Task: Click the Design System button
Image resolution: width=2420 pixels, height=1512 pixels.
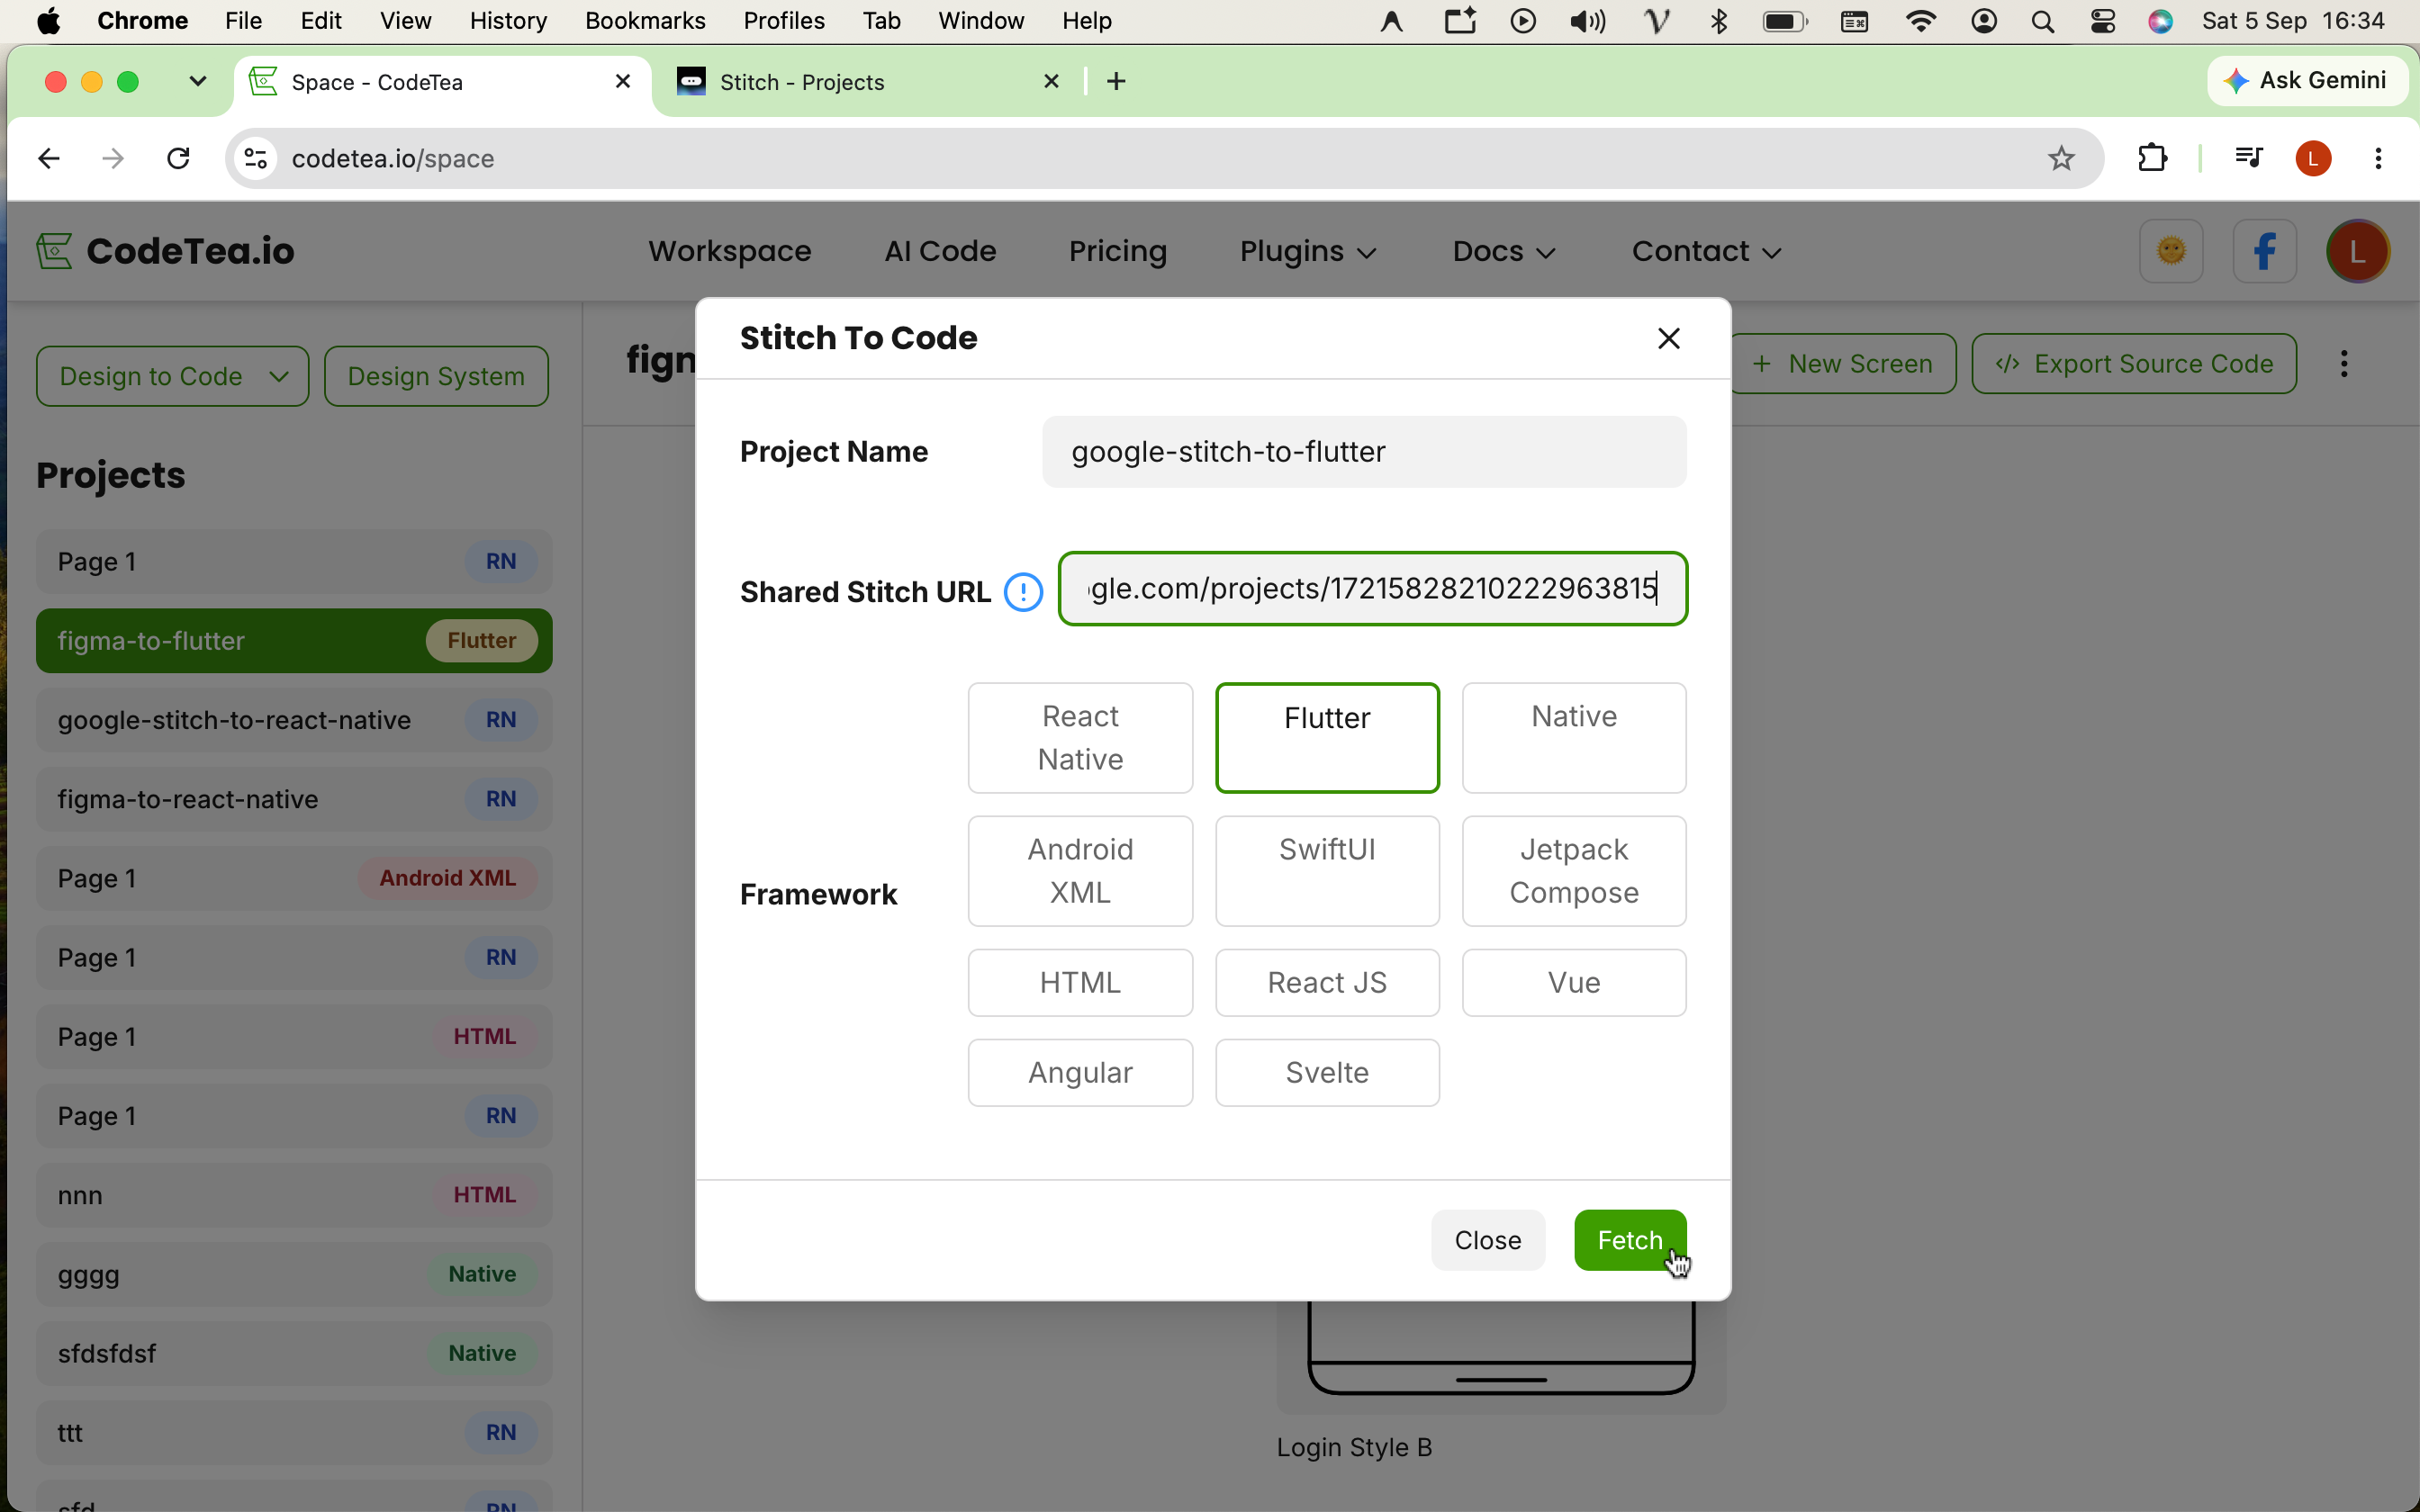Action: point(435,376)
